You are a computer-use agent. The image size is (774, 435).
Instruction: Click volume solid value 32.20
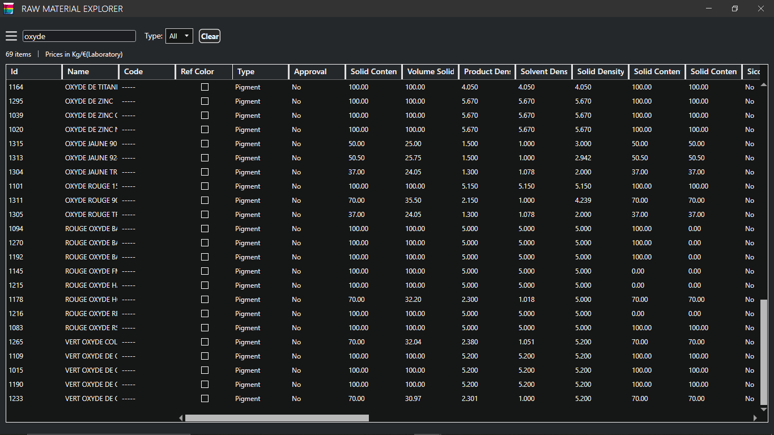(413, 300)
